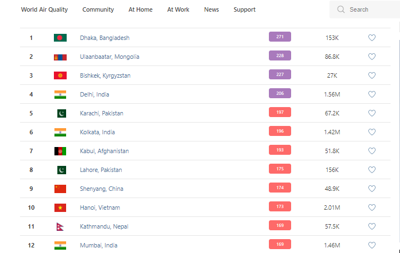Click the Mongolia flag icon

coord(60,57)
